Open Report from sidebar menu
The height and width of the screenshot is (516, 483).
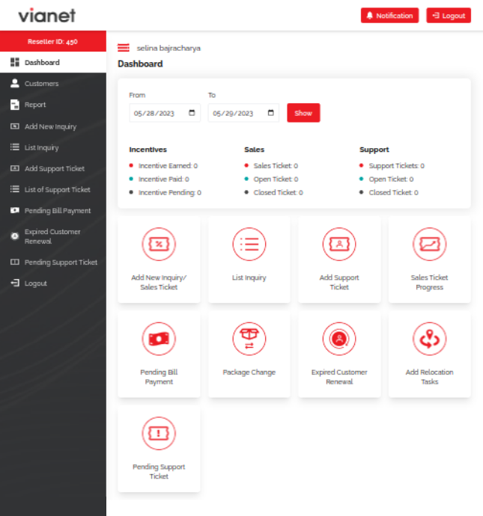point(53,105)
